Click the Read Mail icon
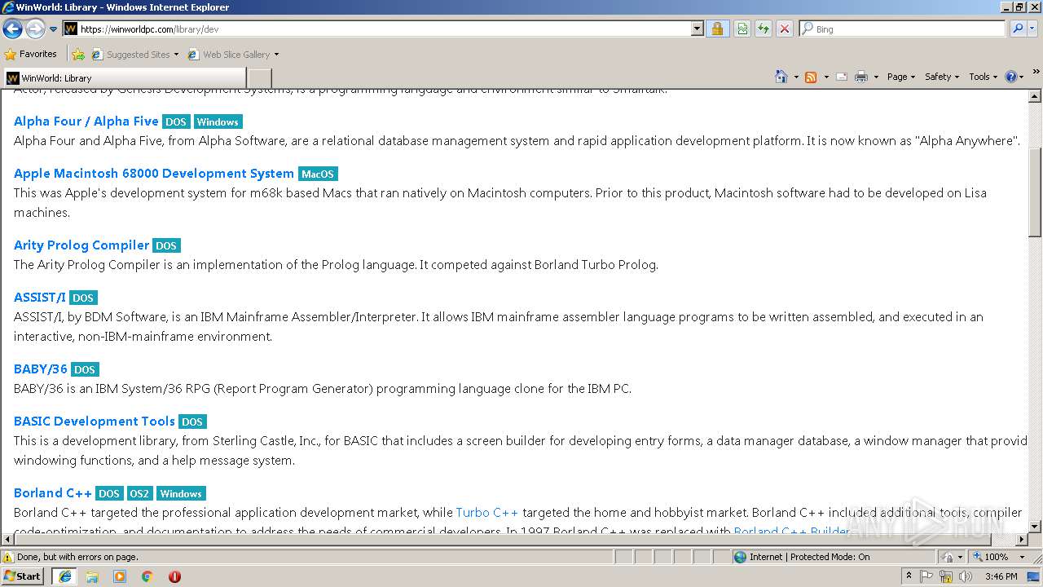This screenshot has width=1043, height=587. click(x=842, y=77)
